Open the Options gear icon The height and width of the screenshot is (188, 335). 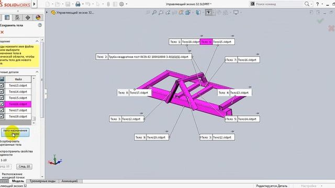[x=121, y=4]
